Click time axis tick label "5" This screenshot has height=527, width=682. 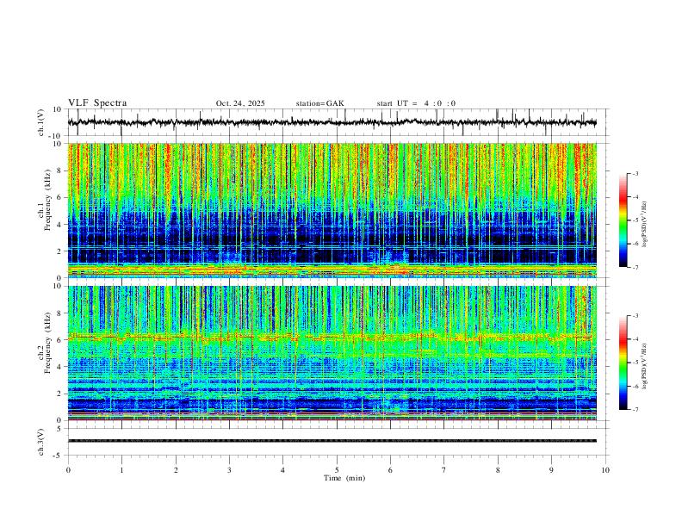[x=337, y=470]
